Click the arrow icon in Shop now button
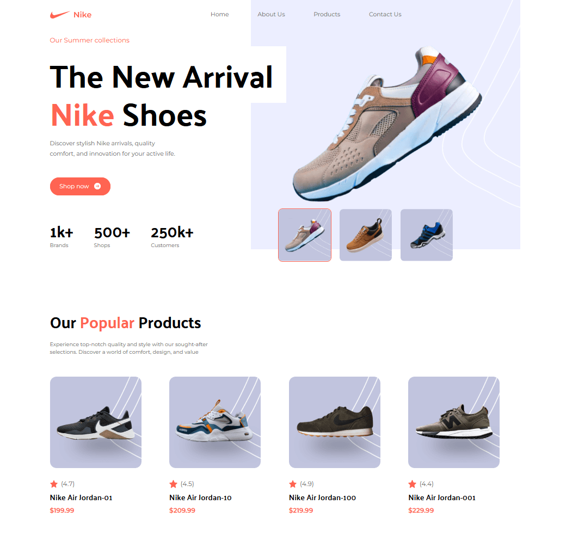Viewport: 566px width, 541px height. (97, 186)
